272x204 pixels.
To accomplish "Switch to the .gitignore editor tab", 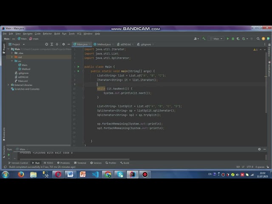I will pos(145,44).
